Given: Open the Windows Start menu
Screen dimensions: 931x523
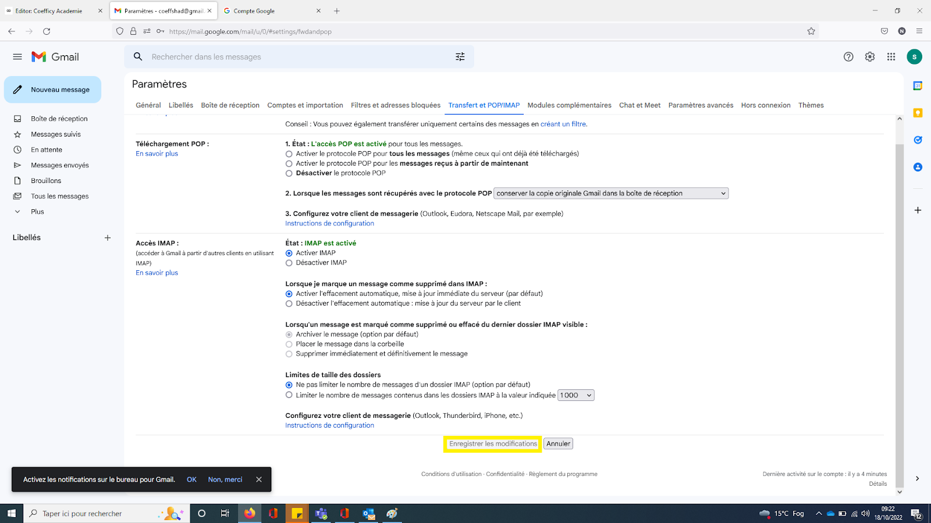Looking at the screenshot, I should coord(12,513).
